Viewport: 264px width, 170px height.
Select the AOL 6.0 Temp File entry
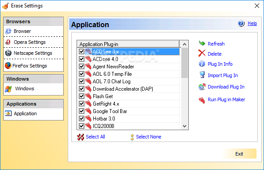coord(112,74)
